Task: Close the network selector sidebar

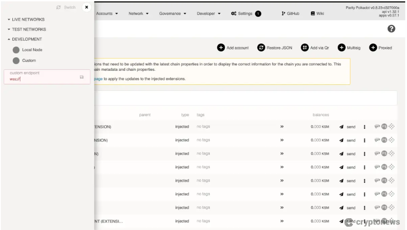Action: click(x=86, y=7)
